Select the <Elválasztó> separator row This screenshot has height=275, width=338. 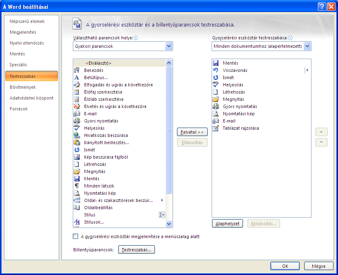(120, 63)
